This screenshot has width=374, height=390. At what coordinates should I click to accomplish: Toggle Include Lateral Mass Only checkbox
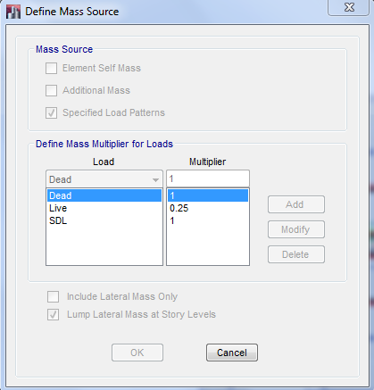pyautogui.click(x=53, y=296)
